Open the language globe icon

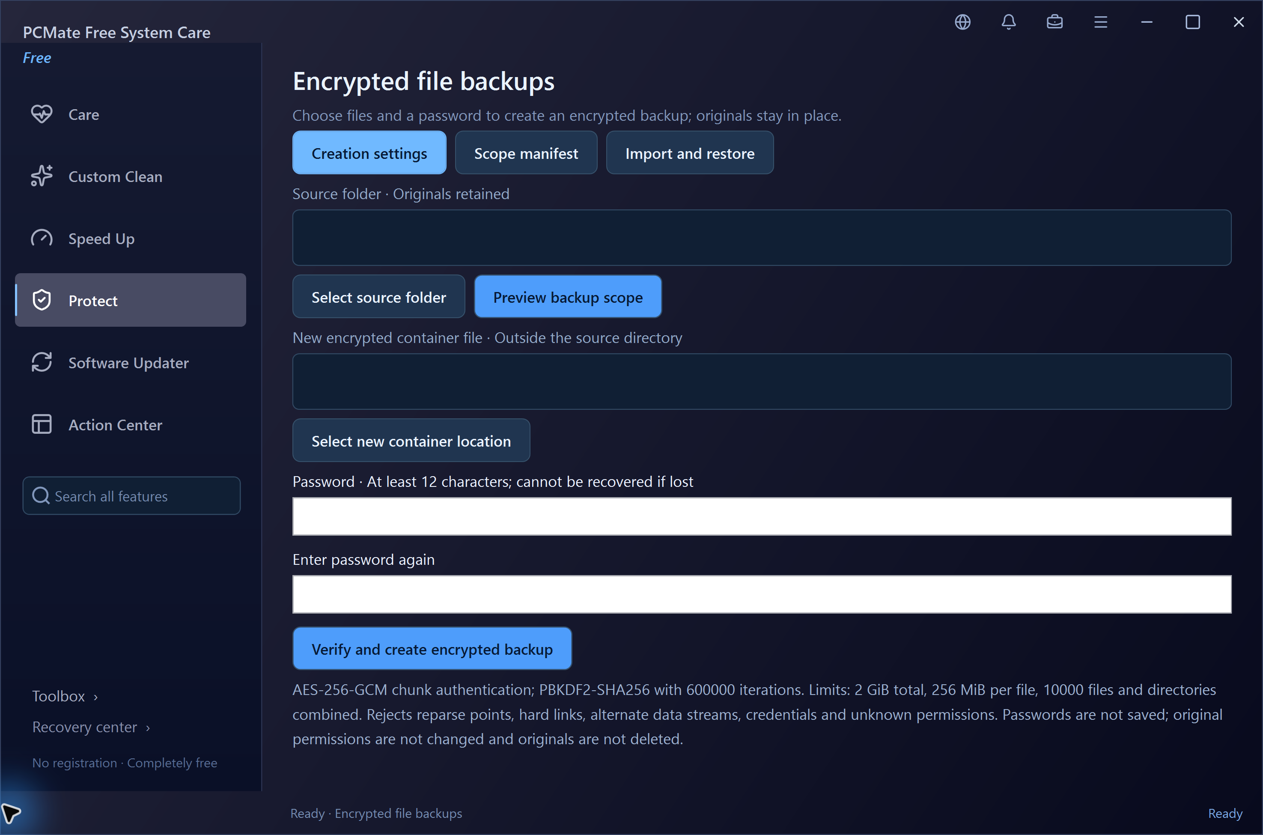tap(962, 22)
